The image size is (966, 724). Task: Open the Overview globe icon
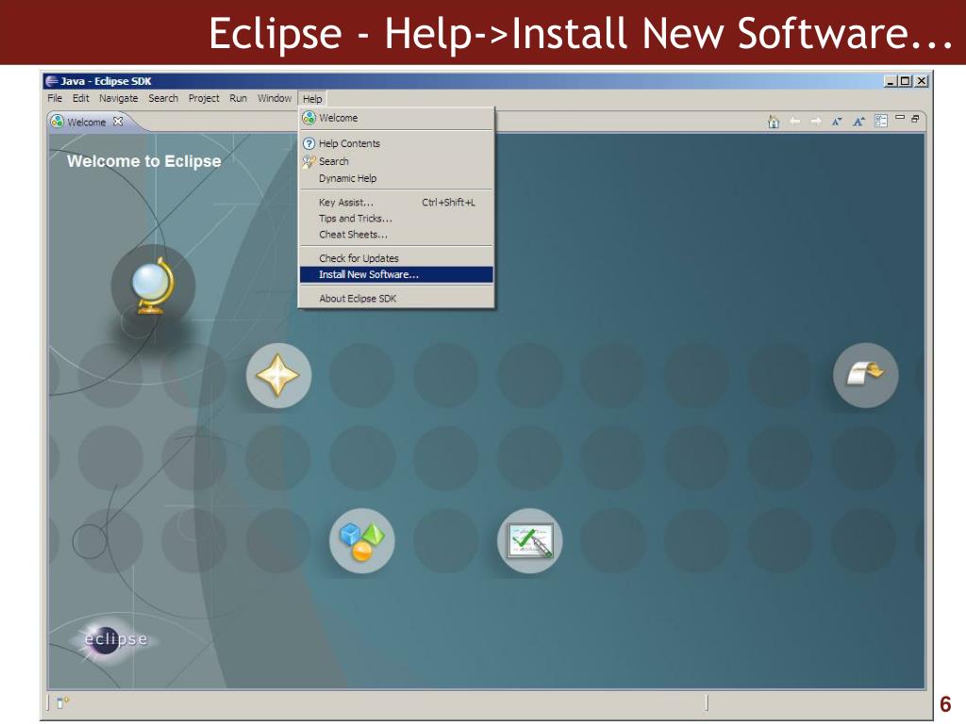pos(153,287)
